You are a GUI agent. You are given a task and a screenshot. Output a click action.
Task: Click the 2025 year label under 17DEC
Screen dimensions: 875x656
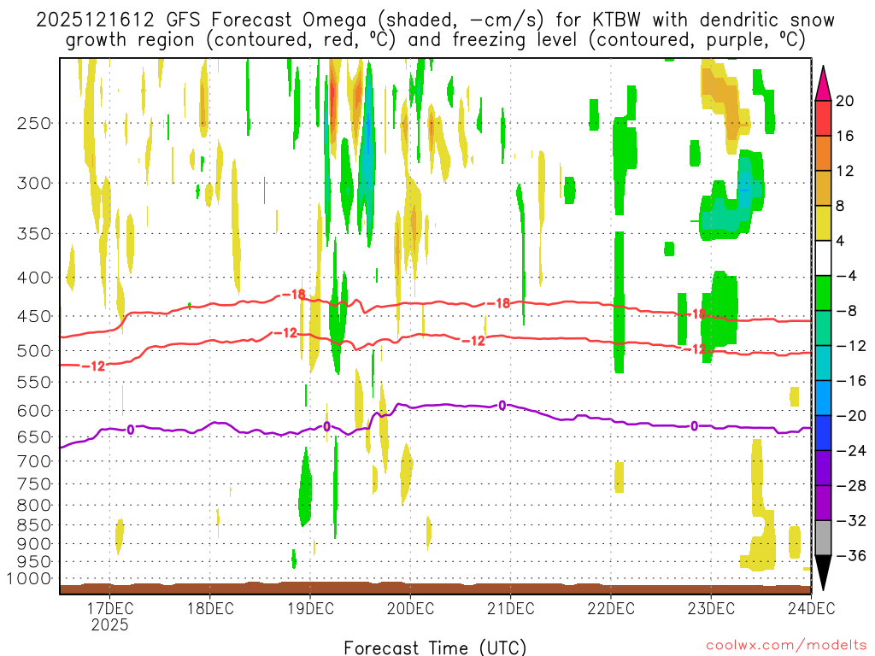(x=110, y=624)
